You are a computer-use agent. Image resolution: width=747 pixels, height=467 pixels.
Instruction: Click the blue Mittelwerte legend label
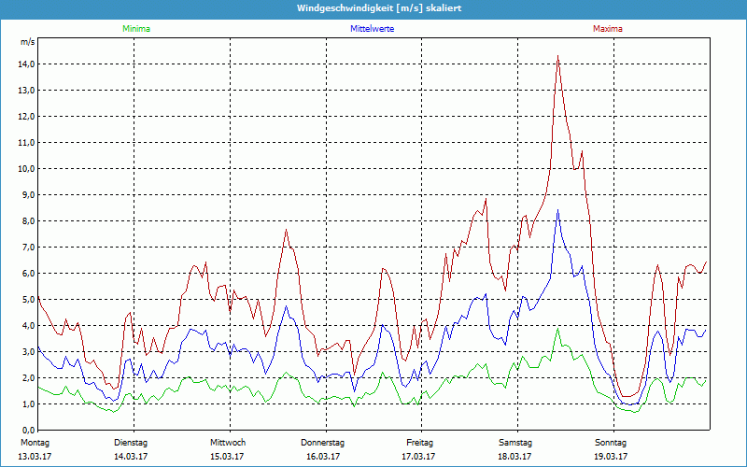[372, 29]
